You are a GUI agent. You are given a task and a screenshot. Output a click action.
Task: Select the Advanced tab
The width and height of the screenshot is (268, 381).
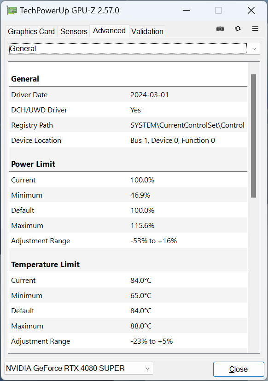click(x=109, y=31)
